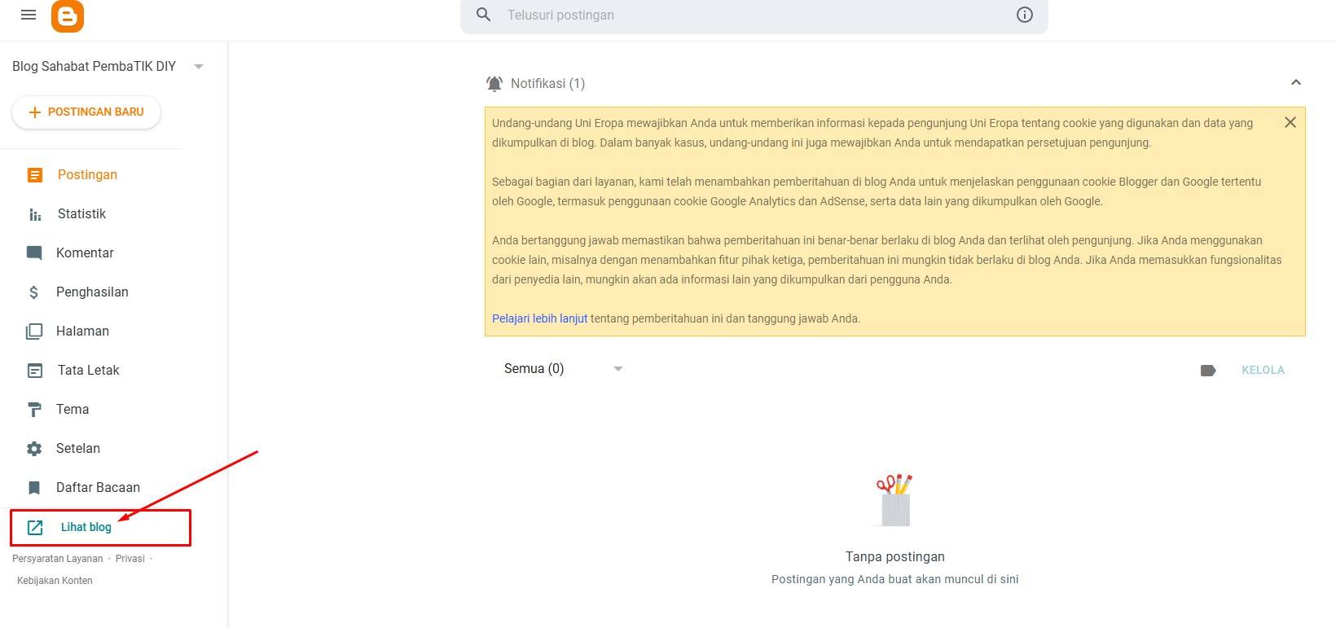Click Lihat blog to view blog
Image resolution: width=1336 pixels, height=628 pixels.
(86, 527)
